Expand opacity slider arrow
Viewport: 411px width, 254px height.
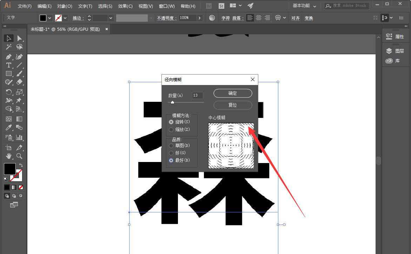click(199, 18)
